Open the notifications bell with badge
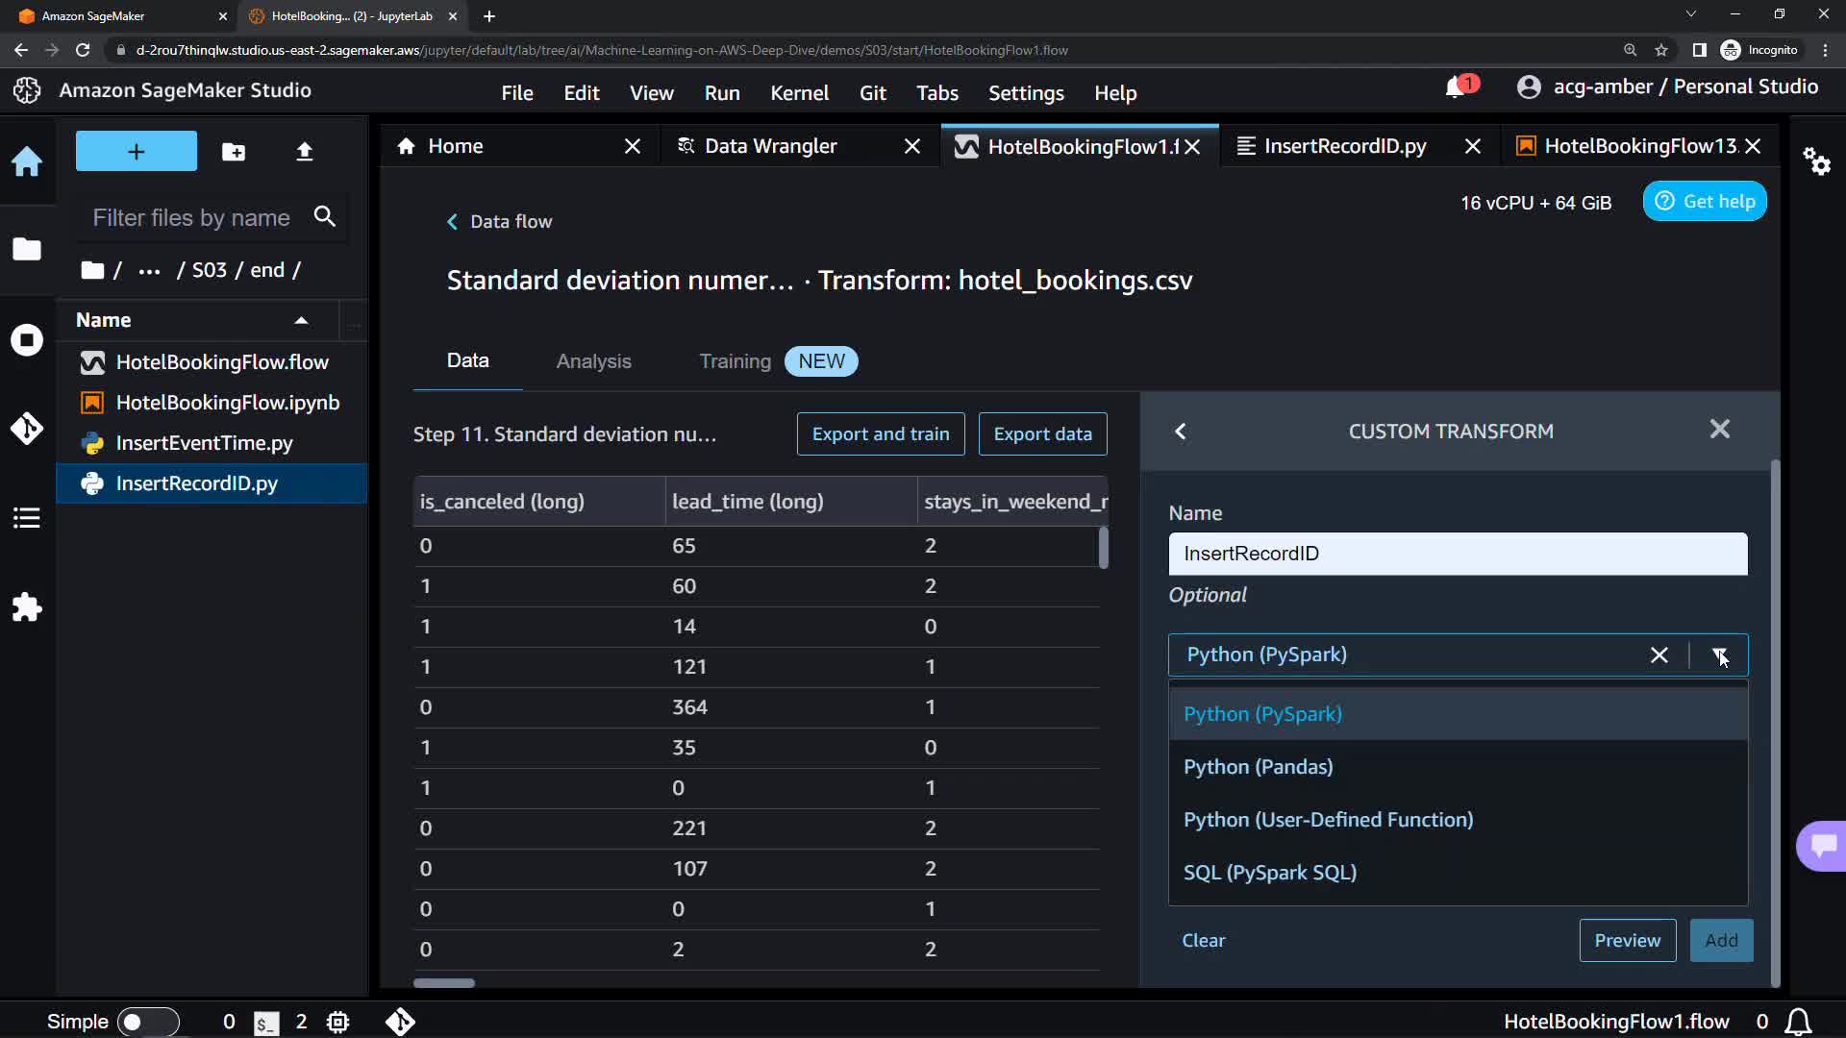1846x1038 pixels. click(1457, 87)
